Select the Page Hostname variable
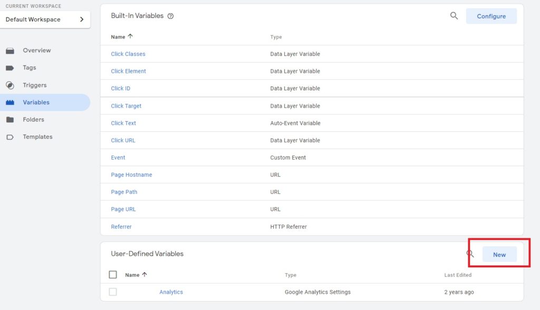This screenshot has width=540, height=310. point(131,175)
